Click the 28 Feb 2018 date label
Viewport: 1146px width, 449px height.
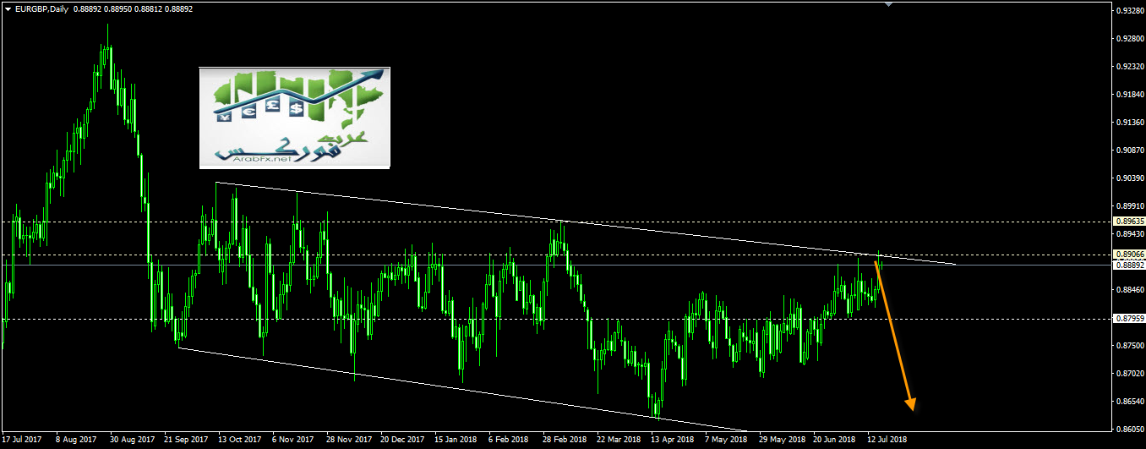pyautogui.click(x=565, y=440)
